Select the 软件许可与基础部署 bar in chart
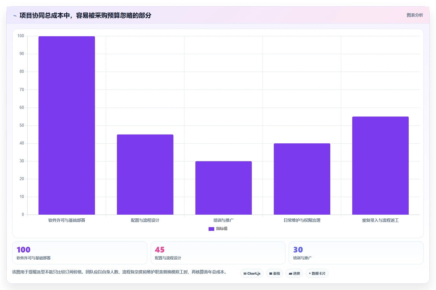The height and width of the screenshot is (290, 436). 66,125
